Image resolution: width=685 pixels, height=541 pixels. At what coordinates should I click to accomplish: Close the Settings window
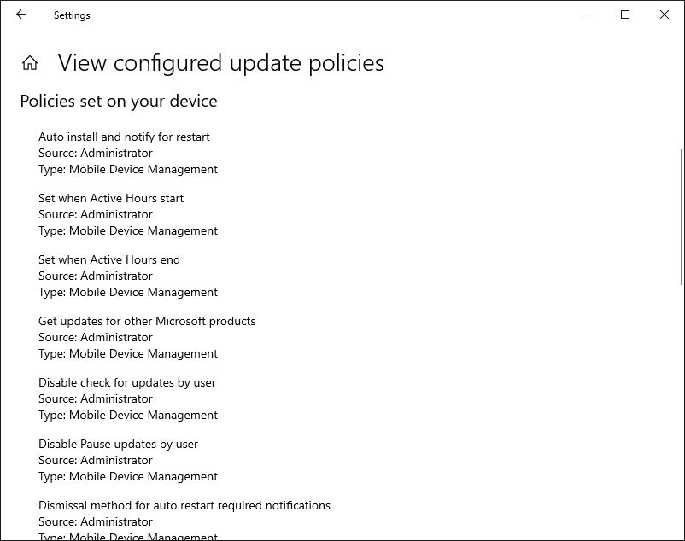coord(664,15)
